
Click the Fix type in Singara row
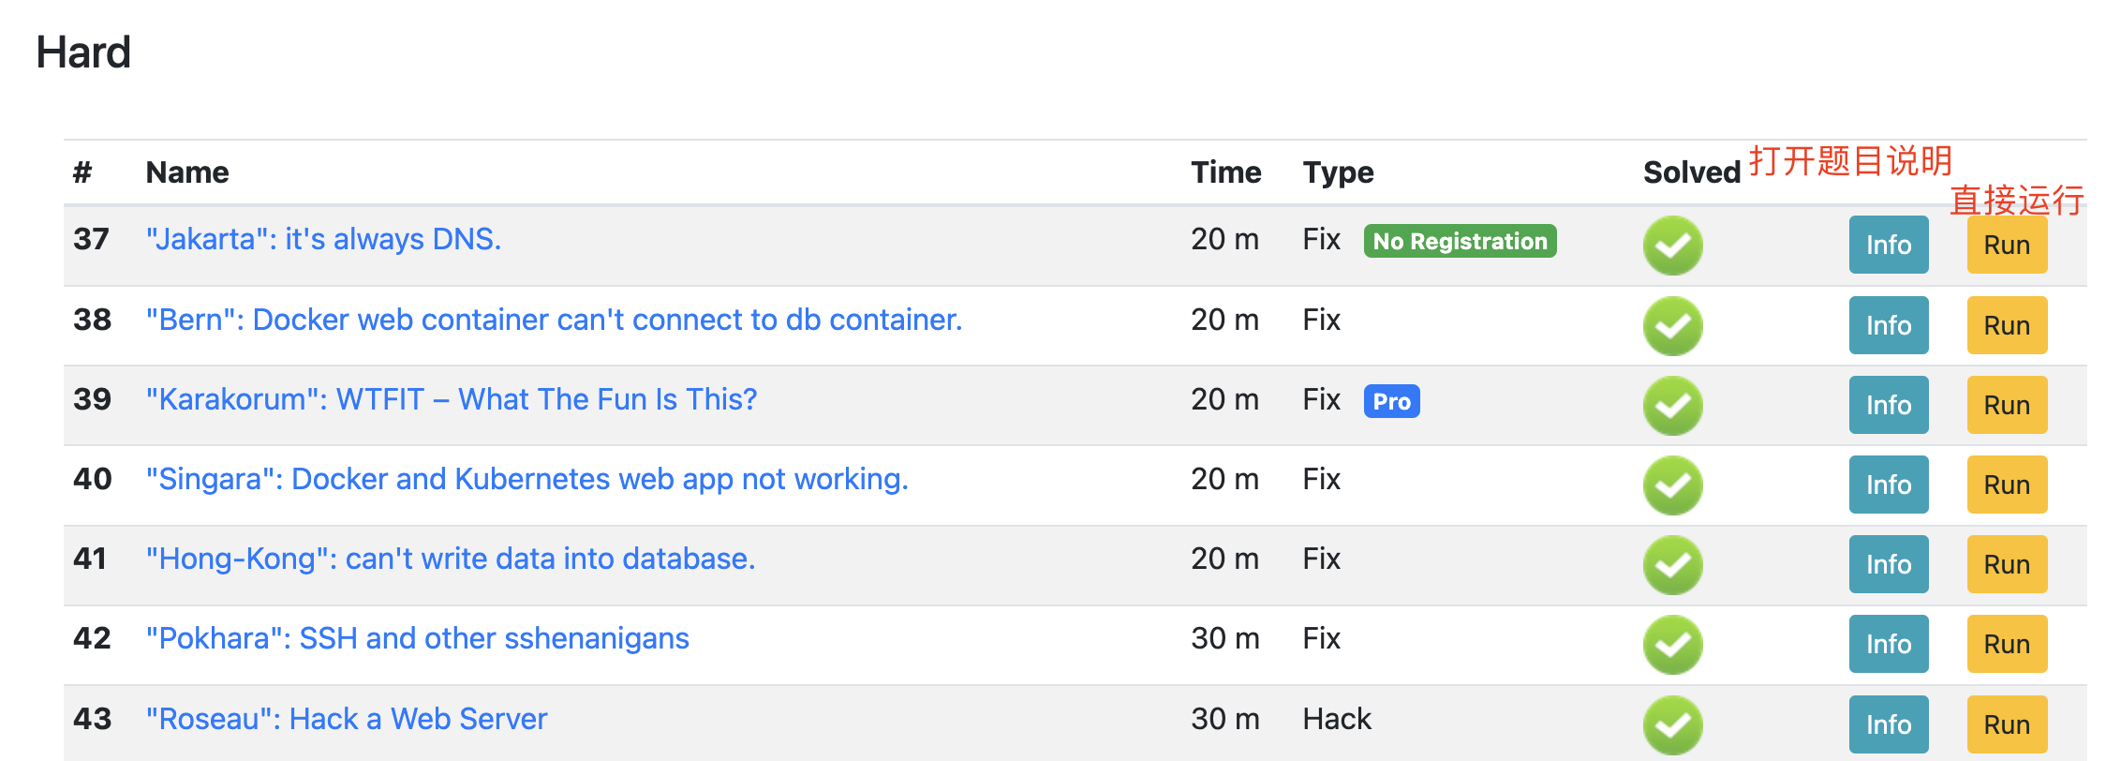coord(1321,479)
